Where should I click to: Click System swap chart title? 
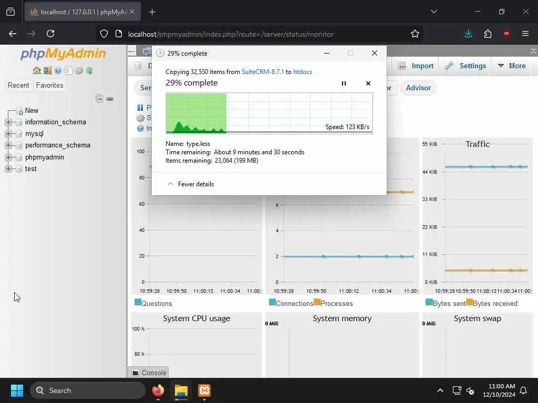tap(478, 319)
